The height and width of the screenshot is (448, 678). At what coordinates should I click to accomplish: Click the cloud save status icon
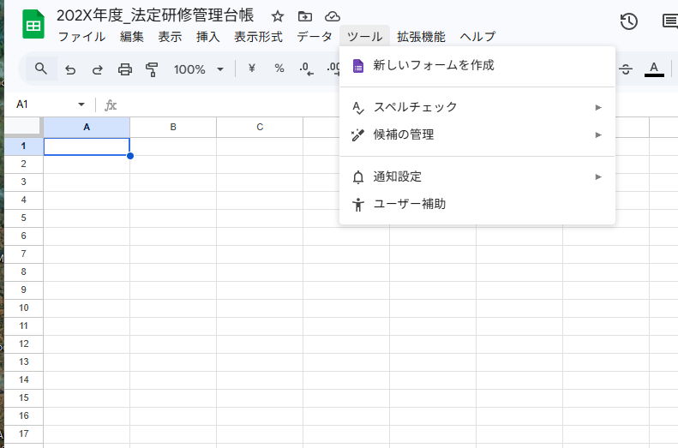point(332,16)
